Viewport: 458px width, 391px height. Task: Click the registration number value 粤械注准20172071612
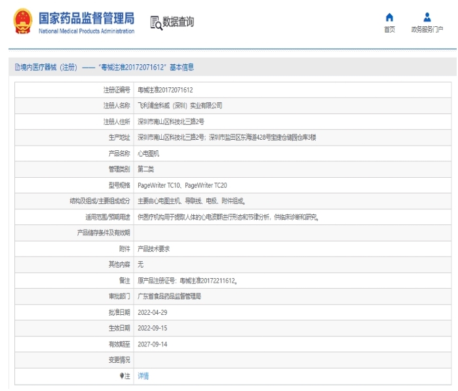(164, 89)
